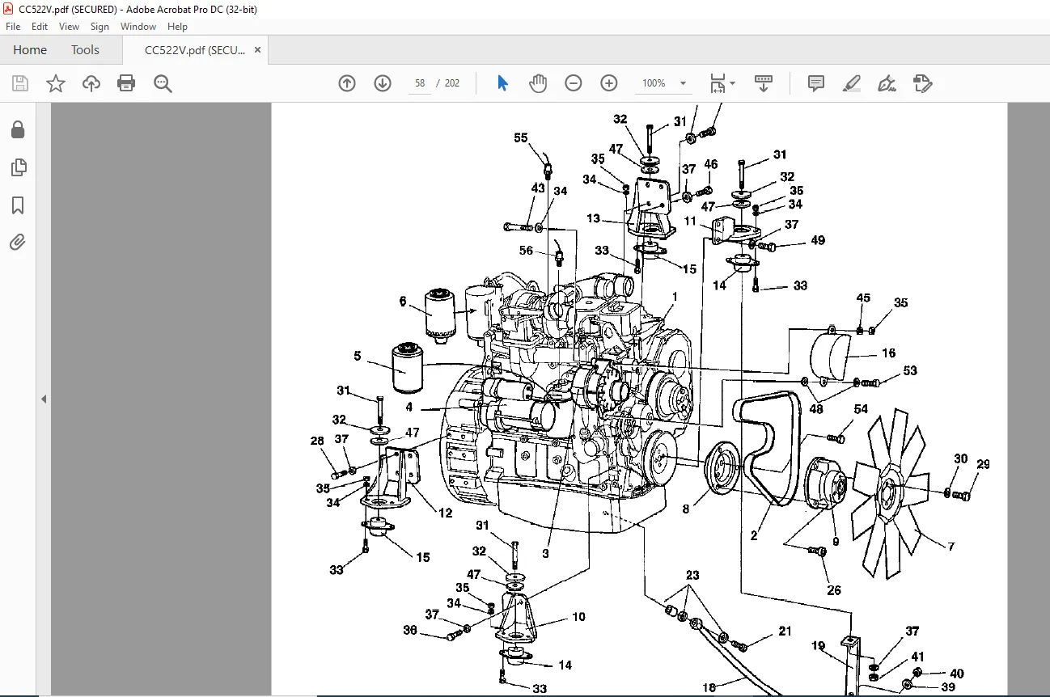Upload the file via the cloud icon
Viewport: 1050px width, 697px height.
tap(91, 83)
